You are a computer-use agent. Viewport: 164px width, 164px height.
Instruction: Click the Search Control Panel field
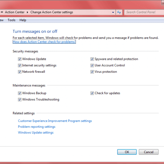click(144, 12)
